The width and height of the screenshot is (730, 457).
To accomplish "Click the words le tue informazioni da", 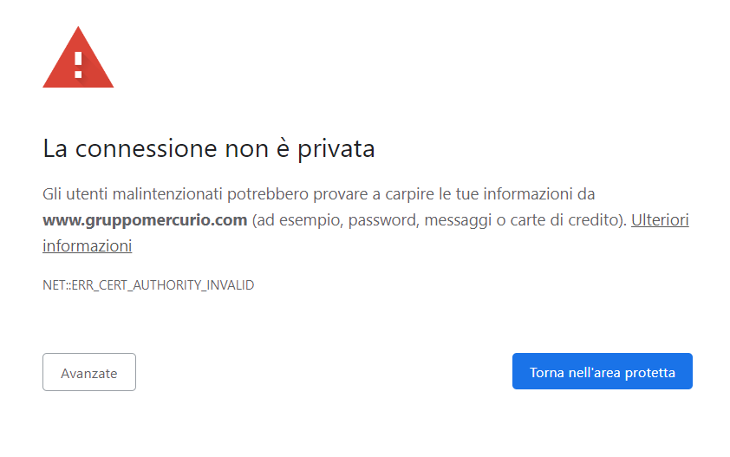I will (532, 193).
